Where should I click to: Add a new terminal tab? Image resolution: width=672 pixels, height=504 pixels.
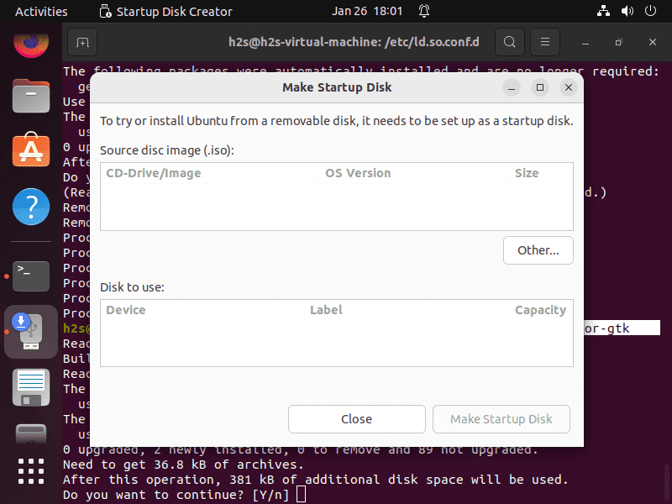(82, 43)
